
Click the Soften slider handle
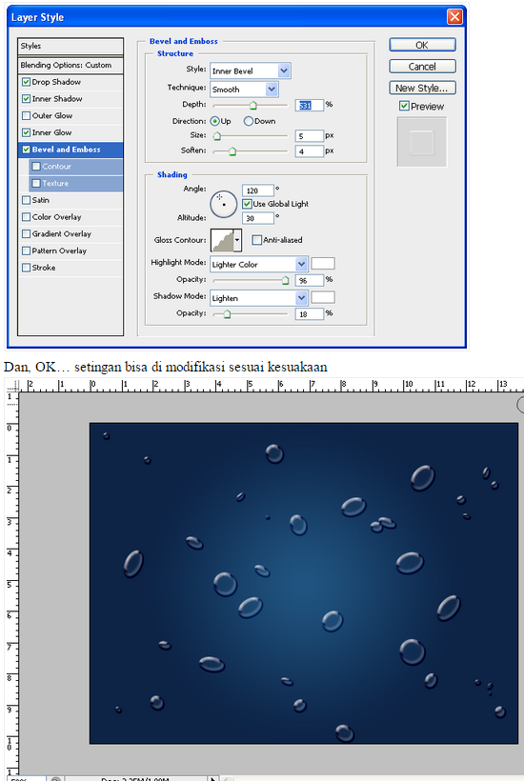tap(232, 151)
